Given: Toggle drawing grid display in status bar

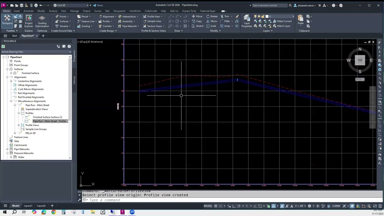Looking at the screenshot, I should [x=216, y=206].
